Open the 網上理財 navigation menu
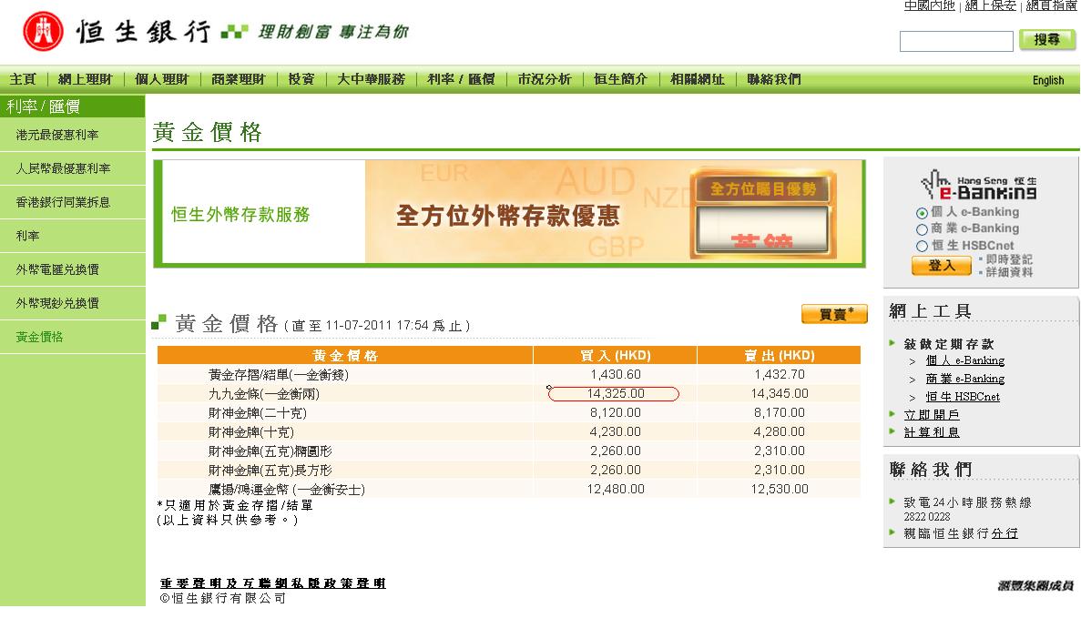The image size is (1081, 618). coord(85,79)
